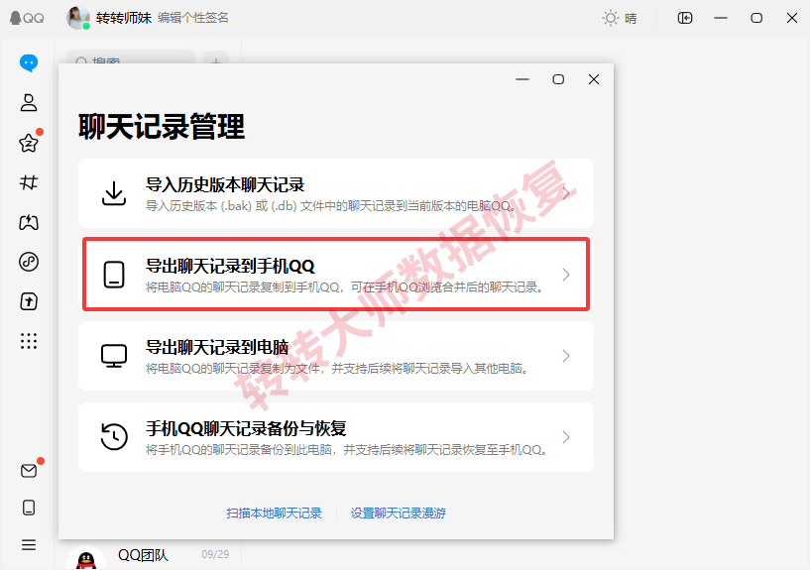The width and height of the screenshot is (810, 570).
Task: Click the clock restore backup icon
Action: click(x=114, y=437)
